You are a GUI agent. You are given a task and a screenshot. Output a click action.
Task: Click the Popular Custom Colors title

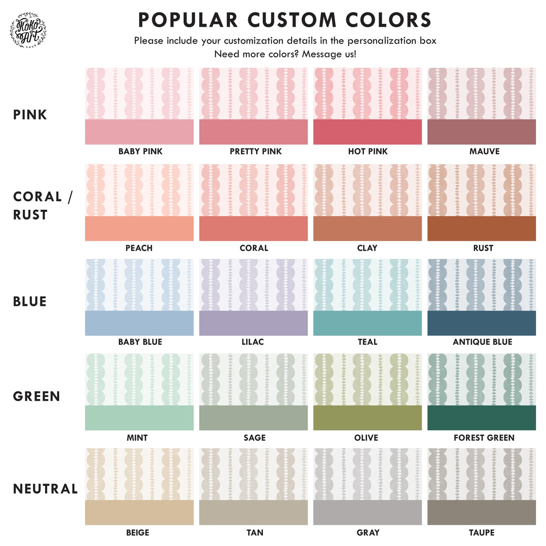(x=285, y=20)
